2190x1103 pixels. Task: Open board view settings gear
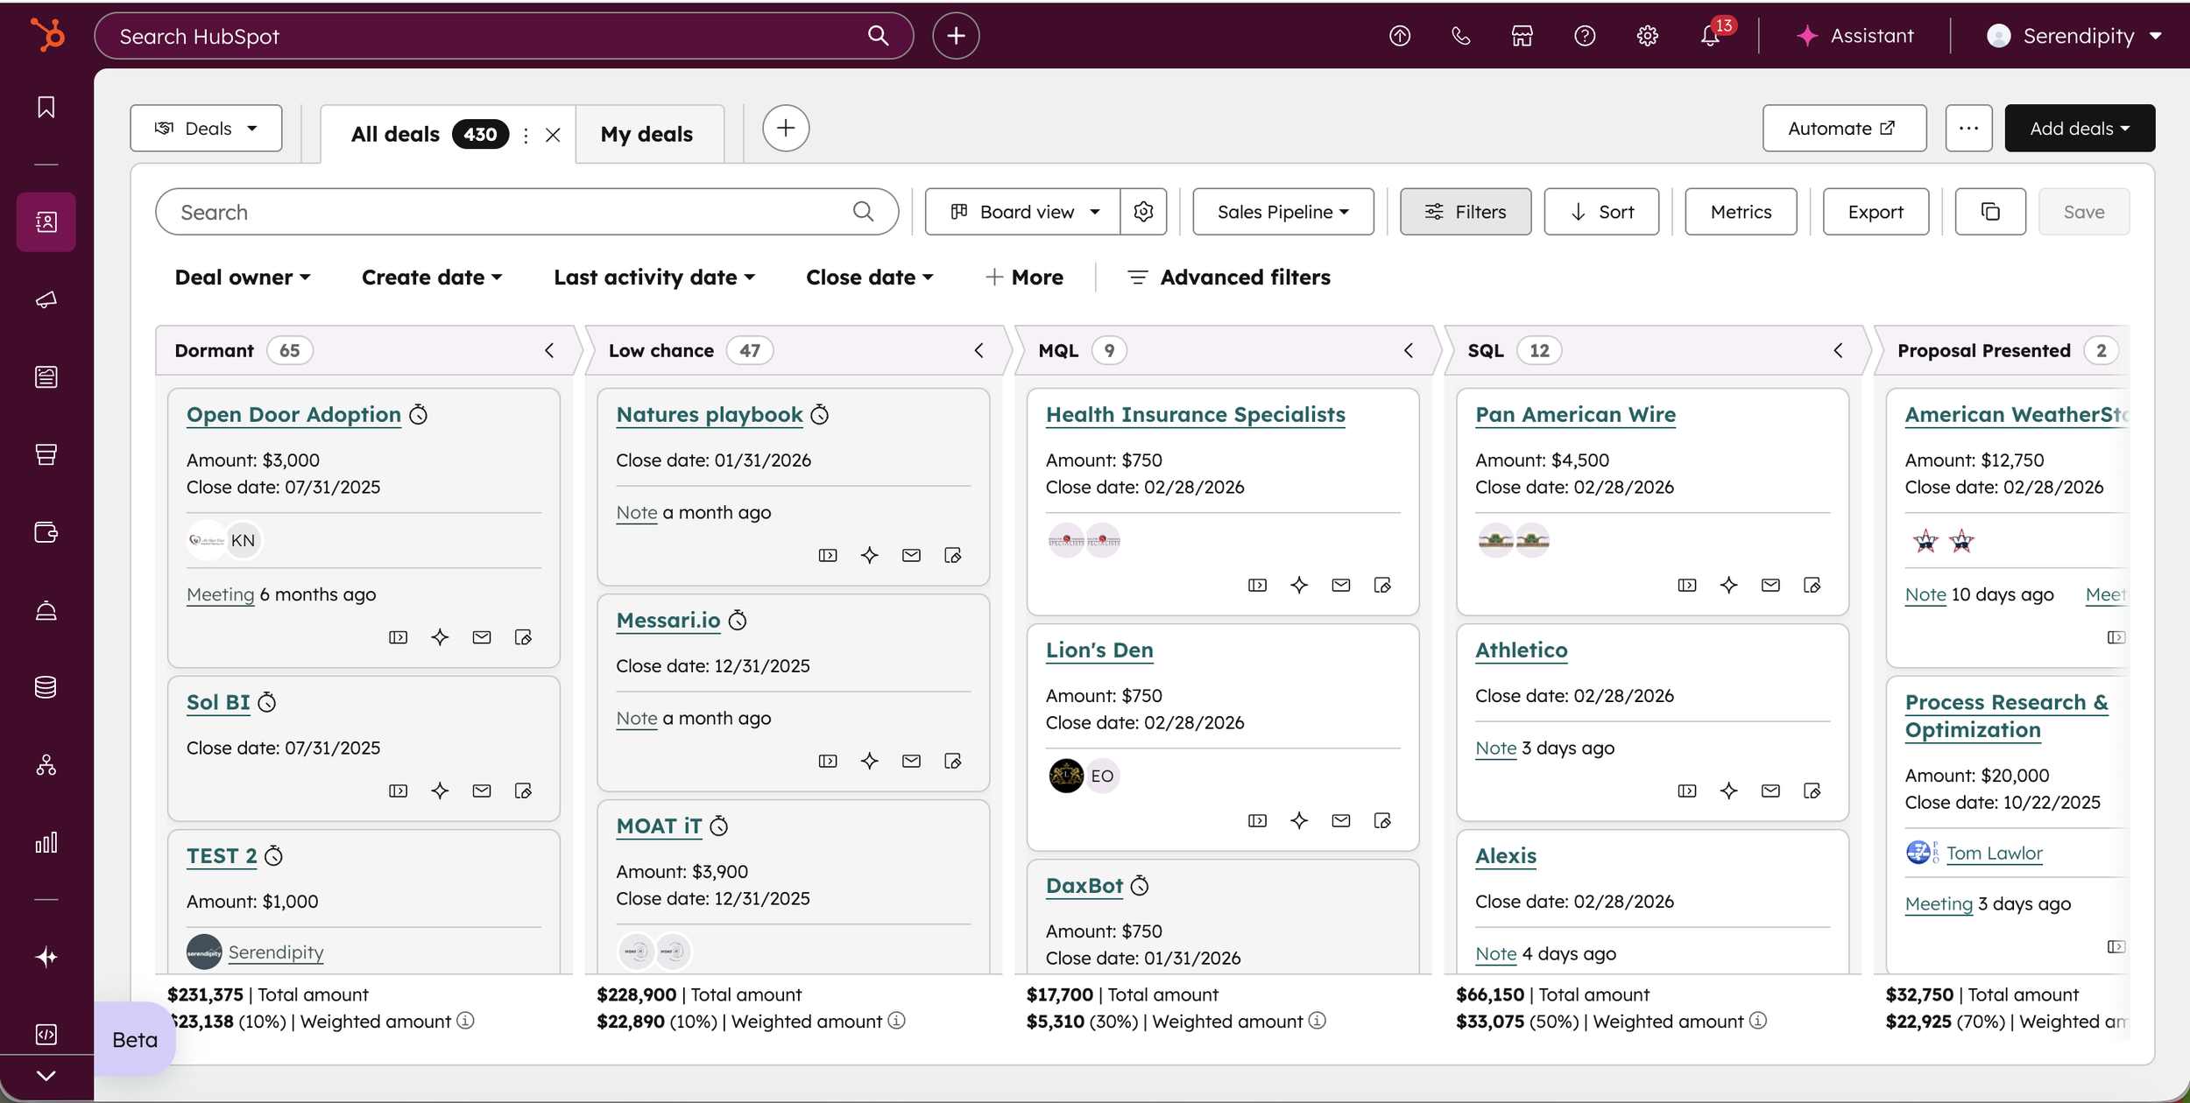tap(1143, 212)
